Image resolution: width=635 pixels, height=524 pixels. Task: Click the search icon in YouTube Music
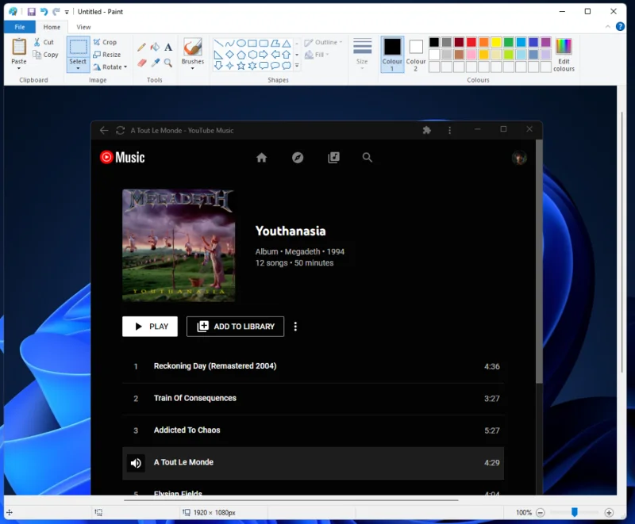pos(368,158)
